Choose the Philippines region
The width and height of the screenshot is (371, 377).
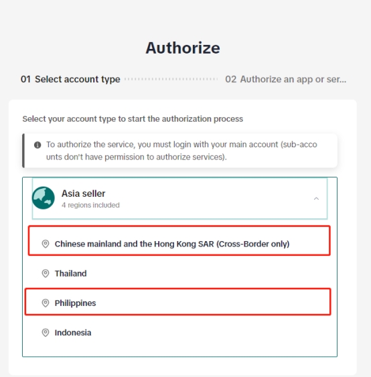[178, 302]
